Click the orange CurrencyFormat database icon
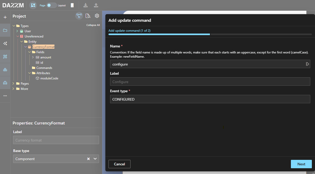The image size is (315, 174). tap(29, 47)
